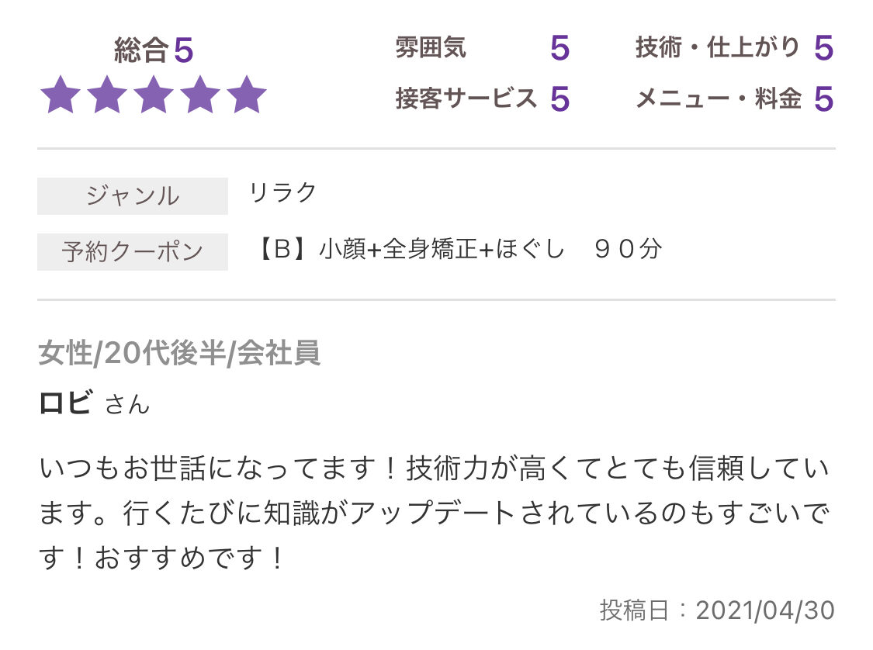
Task: Click the 雰囲気 rating label
Action: pyautogui.click(x=431, y=47)
